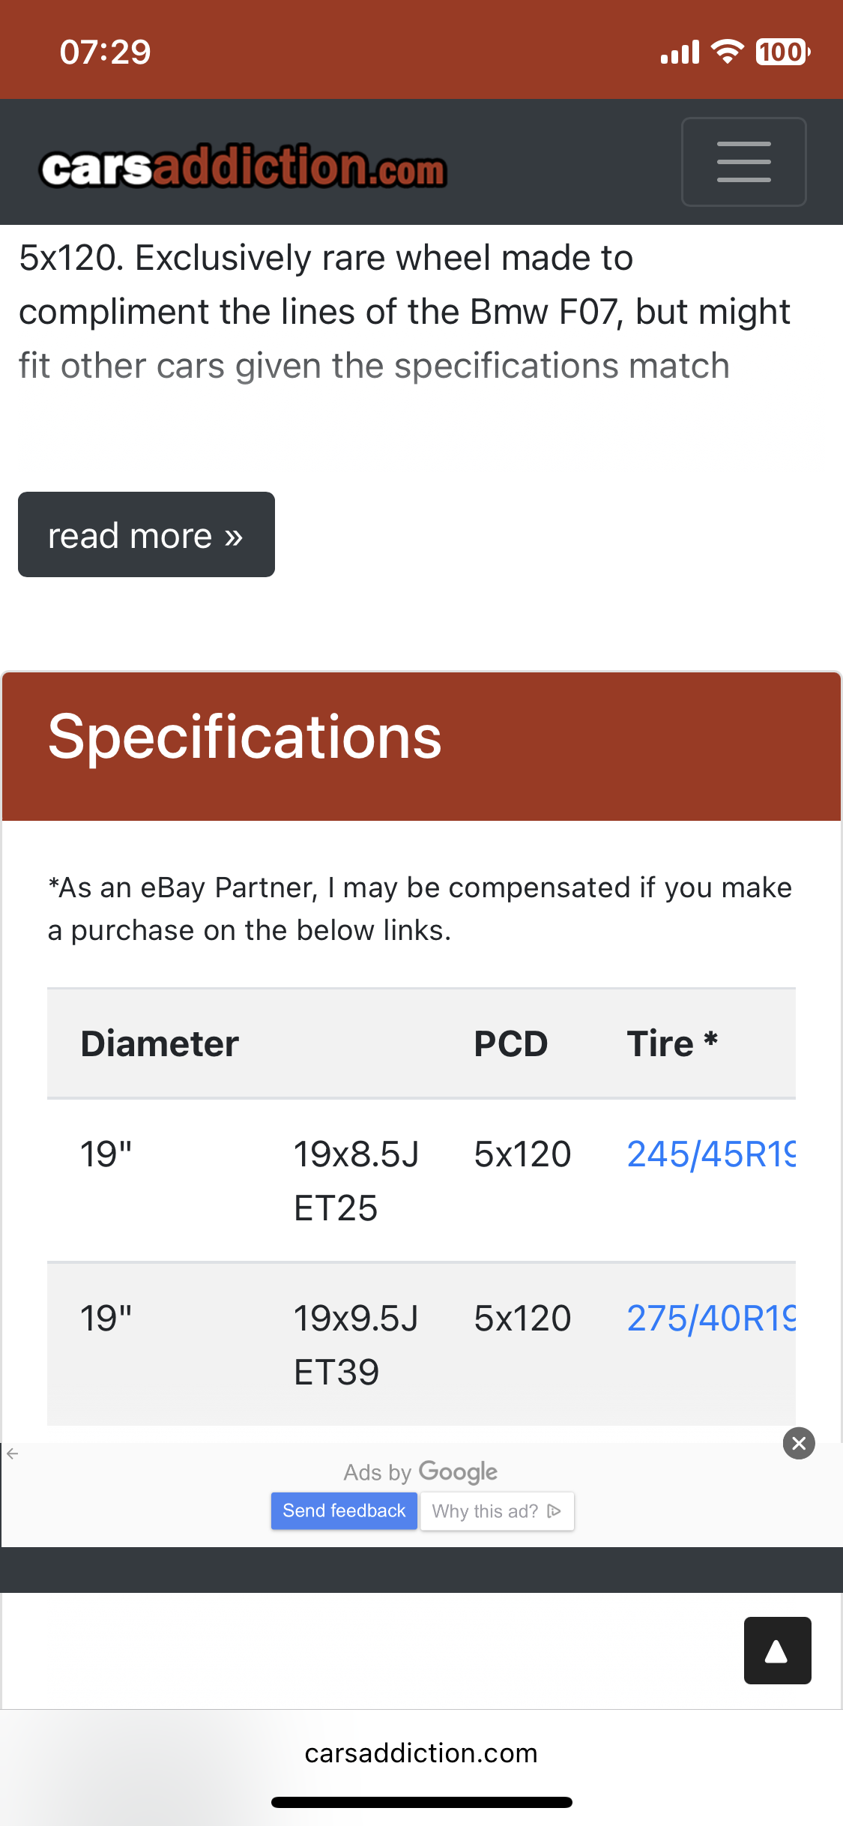Select the Tire column header
The height and width of the screenshot is (1826, 843).
click(672, 1043)
